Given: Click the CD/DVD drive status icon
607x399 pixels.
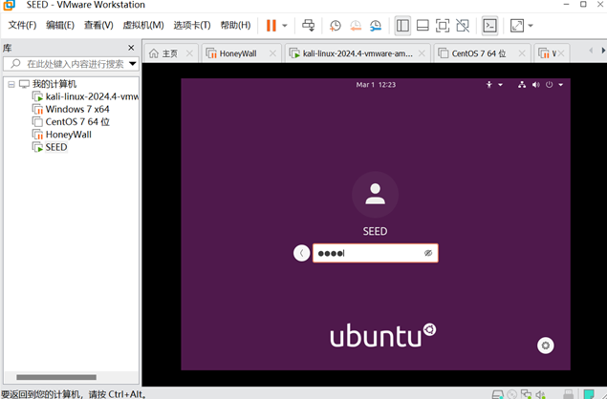Looking at the screenshot, I should pyautogui.click(x=511, y=394).
